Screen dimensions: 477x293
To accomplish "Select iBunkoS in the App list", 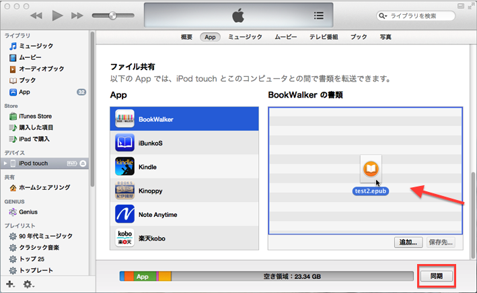I will pos(184,143).
